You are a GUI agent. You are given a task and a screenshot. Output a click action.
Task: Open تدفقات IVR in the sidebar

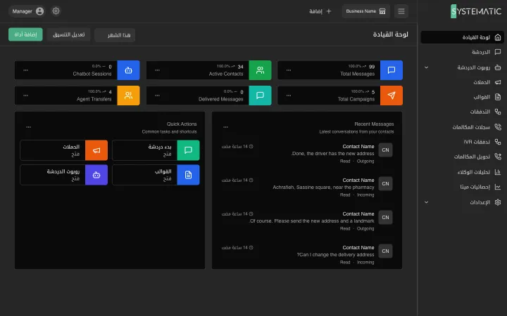pos(462,142)
